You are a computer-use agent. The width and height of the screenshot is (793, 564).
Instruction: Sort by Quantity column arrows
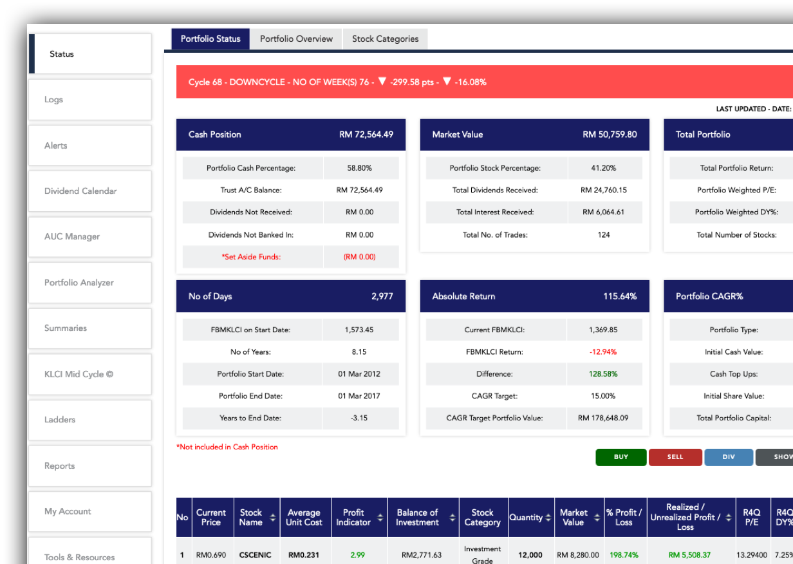(x=548, y=518)
